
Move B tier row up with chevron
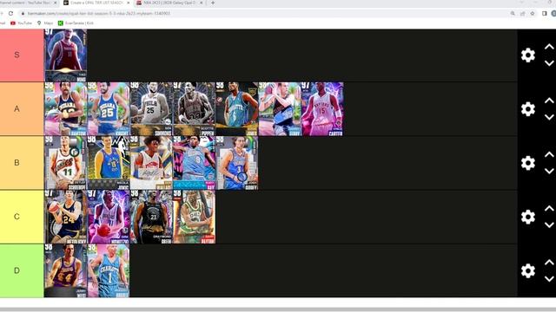click(x=549, y=154)
